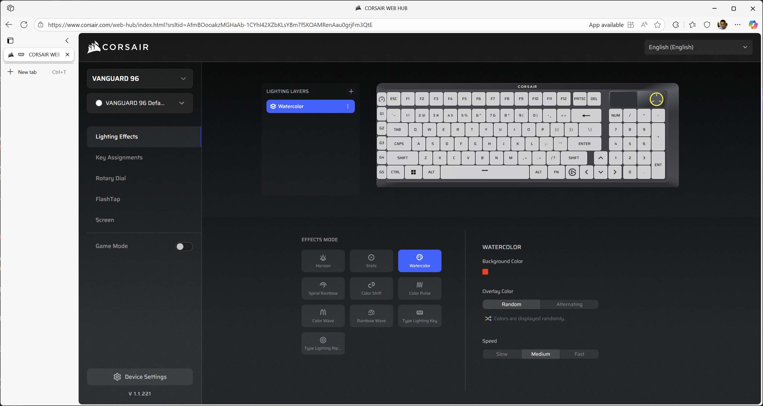763x406 pixels.
Task: Select the Color Pulse effect
Action: click(419, 288)
